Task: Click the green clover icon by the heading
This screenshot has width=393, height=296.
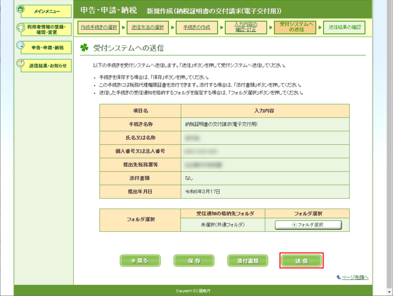Action: tap(84, 48)
